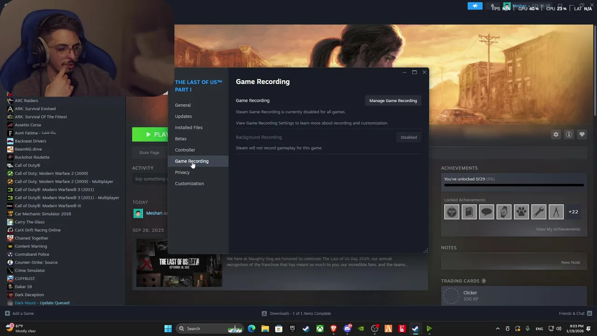Viewport: 597px width, 336px height.
Task: Click the Counter-Strike: Source game icon
Action: click(10, 262)
